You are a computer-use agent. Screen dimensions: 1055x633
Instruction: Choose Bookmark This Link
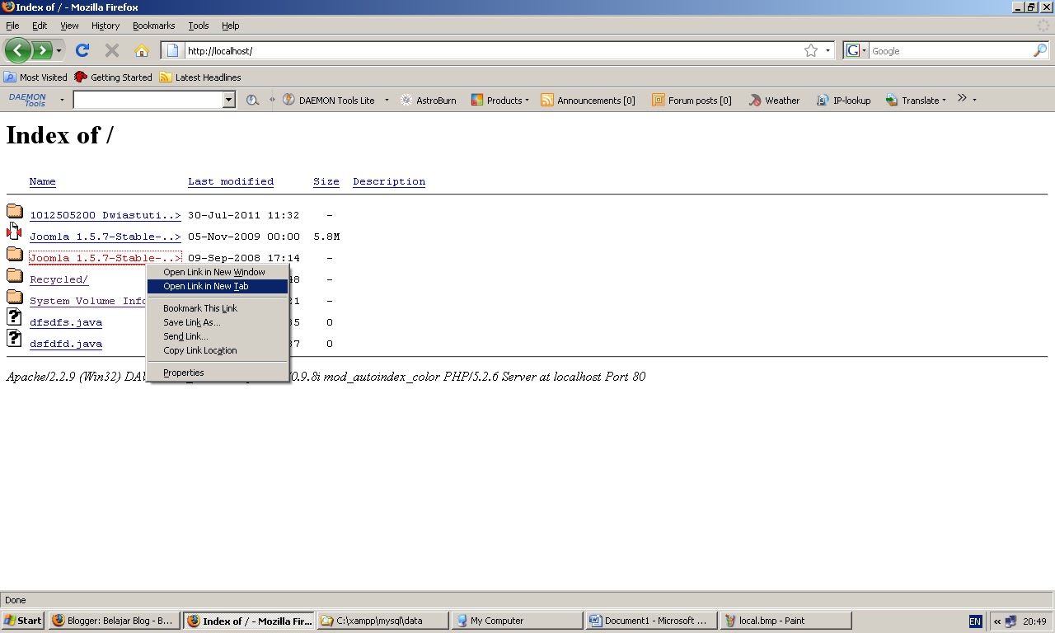(218, 308)
